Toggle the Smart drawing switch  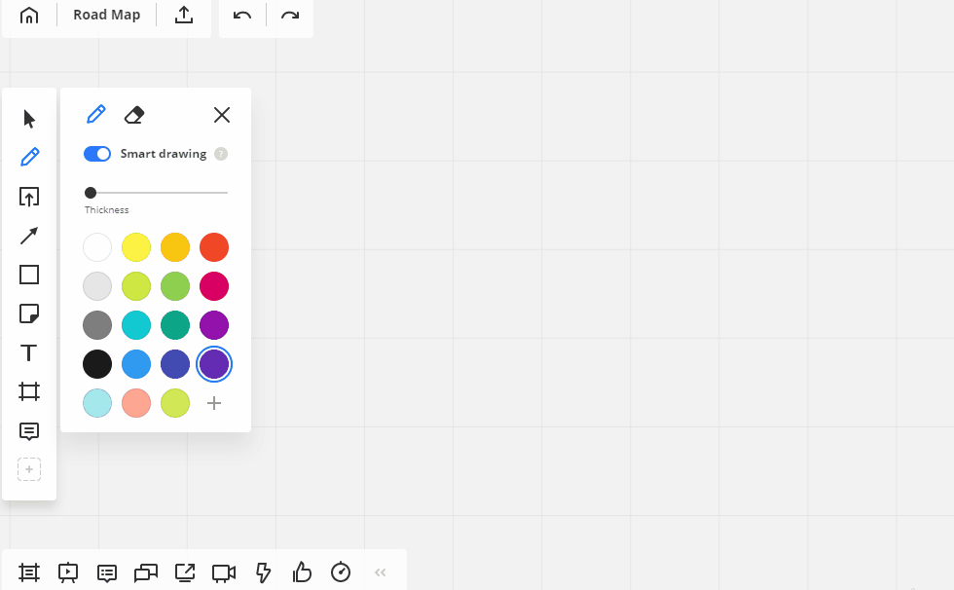[x=97, y=154]
